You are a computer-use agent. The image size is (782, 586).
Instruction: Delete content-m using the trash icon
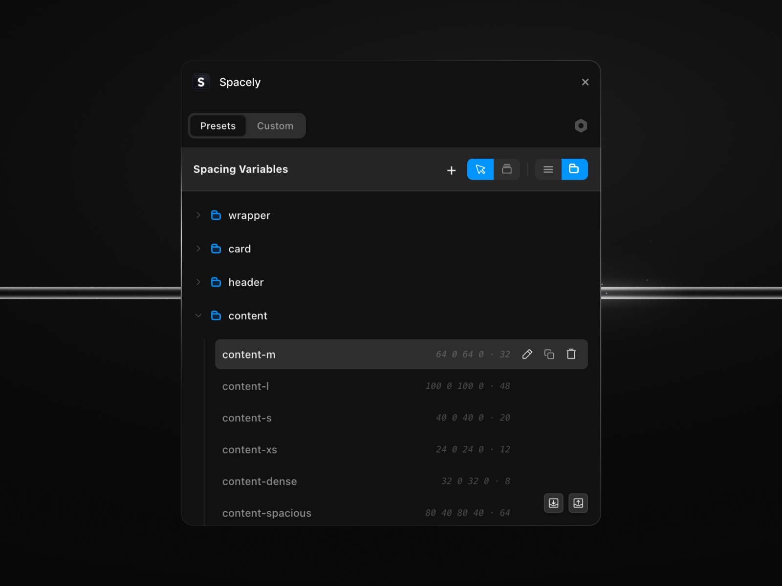tap(571, 354)
